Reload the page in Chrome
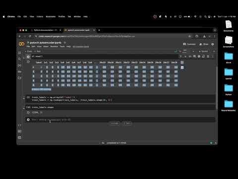The height and width of the screenshot is (179, 238). click(30, 36)
